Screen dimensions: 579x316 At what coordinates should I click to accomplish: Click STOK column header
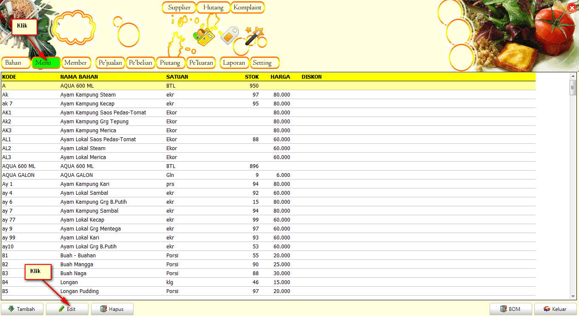pos(252,77)
